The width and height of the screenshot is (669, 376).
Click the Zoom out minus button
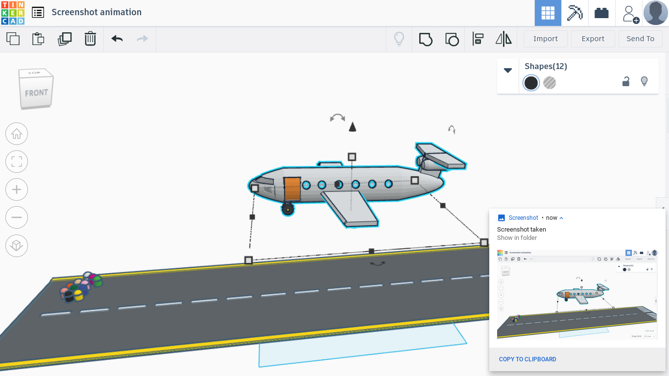coord(17,217)
